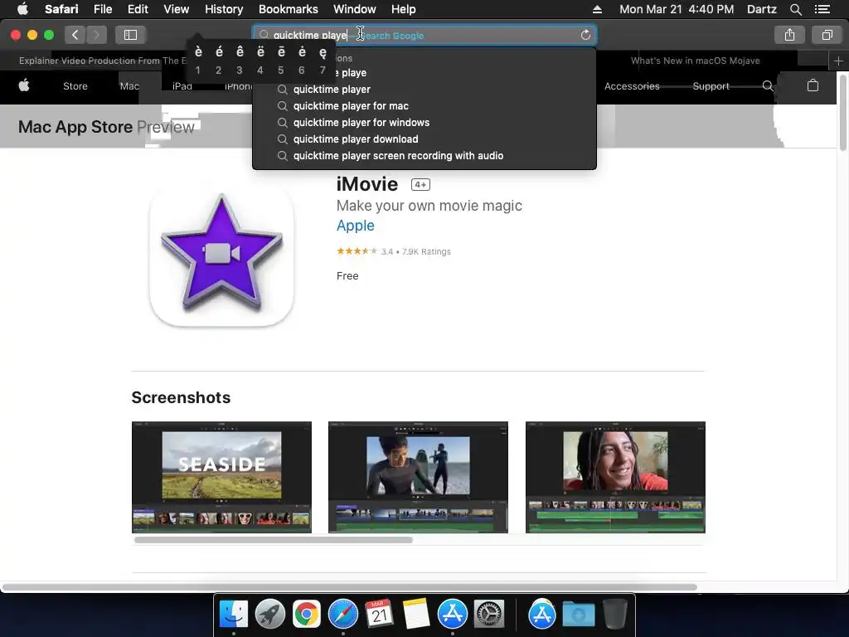The width and height of the screenshot is (849, 637).
Task: Click iPad in Apple navigation
Action: point(182,86)
